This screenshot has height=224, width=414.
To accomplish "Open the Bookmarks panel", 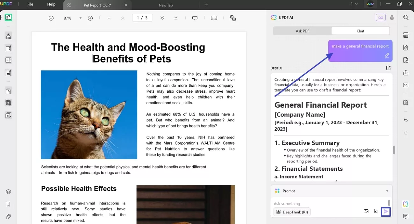I will click(8, 204).
